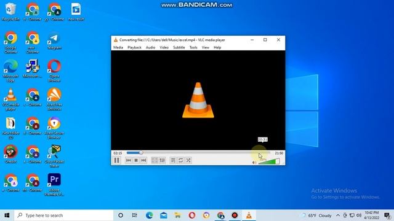Open the Tools menu
Image resolution: width=394 pixels, height=221 pixels.
click(x=193, y=47)
